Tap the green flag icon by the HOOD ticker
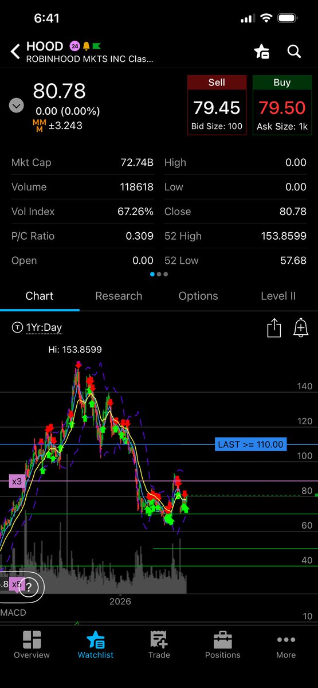The width and height of the screenshot is (318, 688). click(x=96, y=46)
